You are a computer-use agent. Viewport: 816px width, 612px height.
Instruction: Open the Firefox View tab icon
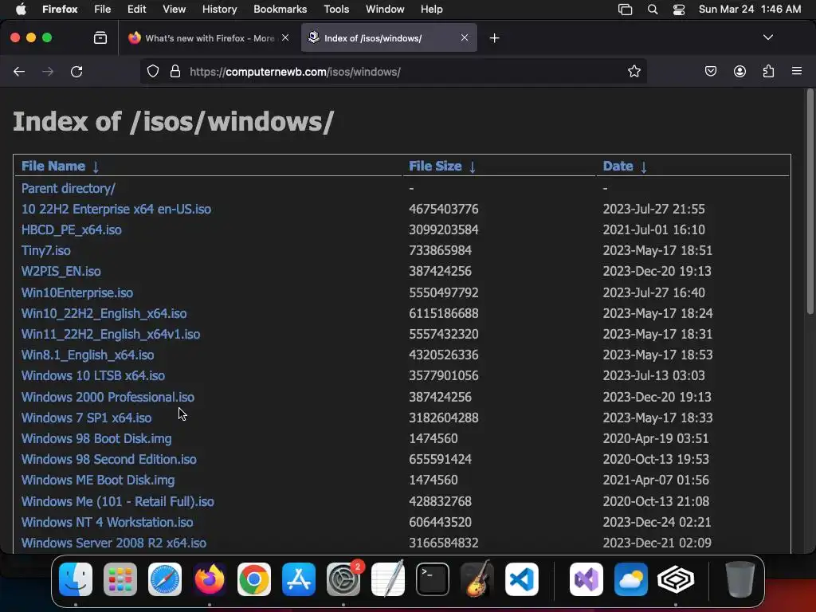(x=100, y=37)
